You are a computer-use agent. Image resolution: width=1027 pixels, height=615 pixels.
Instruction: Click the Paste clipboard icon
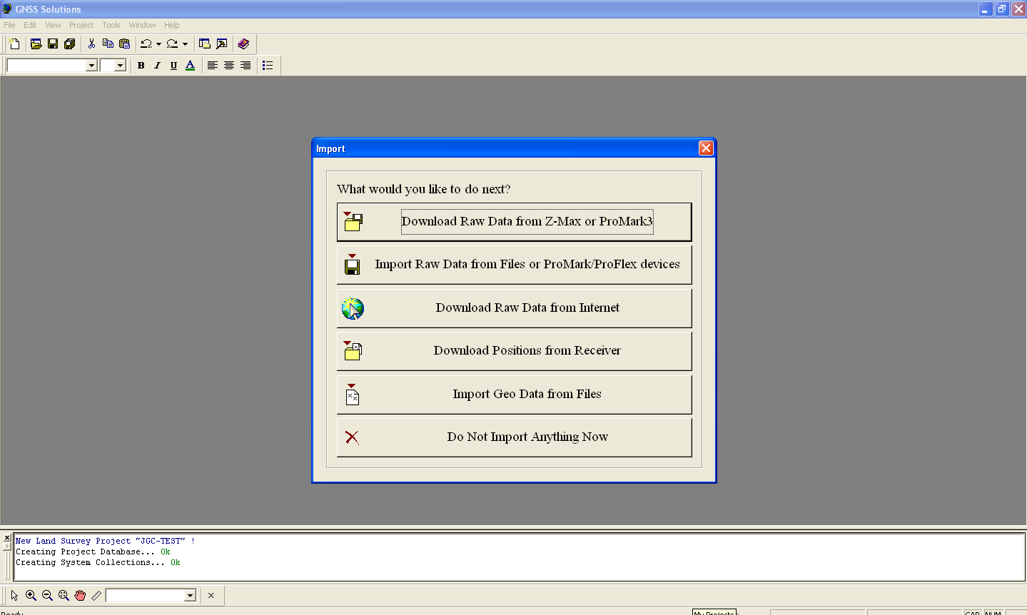tap(125, 44)
